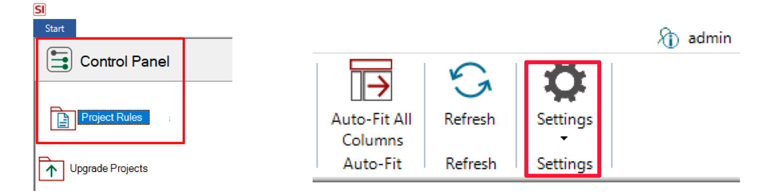
Task: Click the Settings group caption
Action: click(565, 164)
